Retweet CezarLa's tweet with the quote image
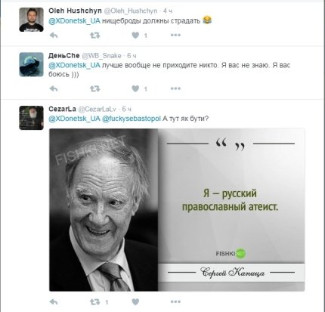 click(95, 301)
